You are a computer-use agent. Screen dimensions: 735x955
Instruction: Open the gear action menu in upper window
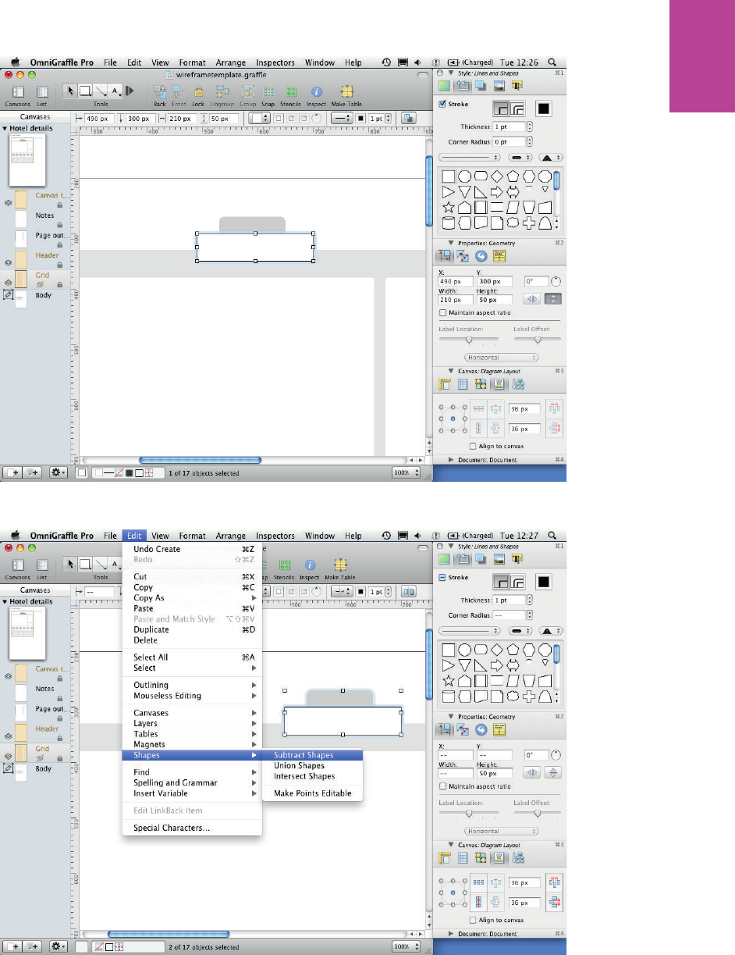tap(59, 472)
